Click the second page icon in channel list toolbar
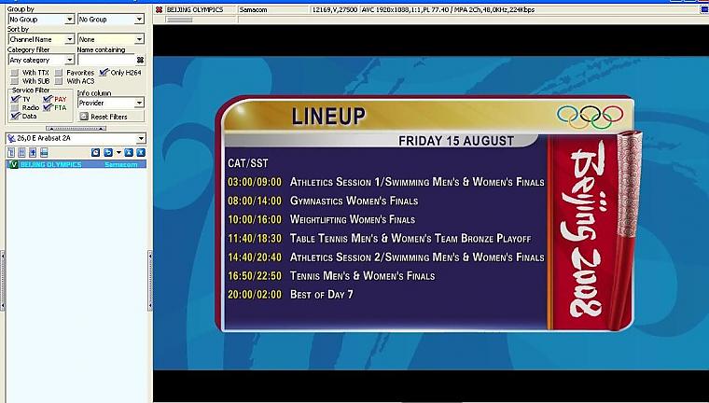This screenshot has width=709, height=403. point(21,153)
